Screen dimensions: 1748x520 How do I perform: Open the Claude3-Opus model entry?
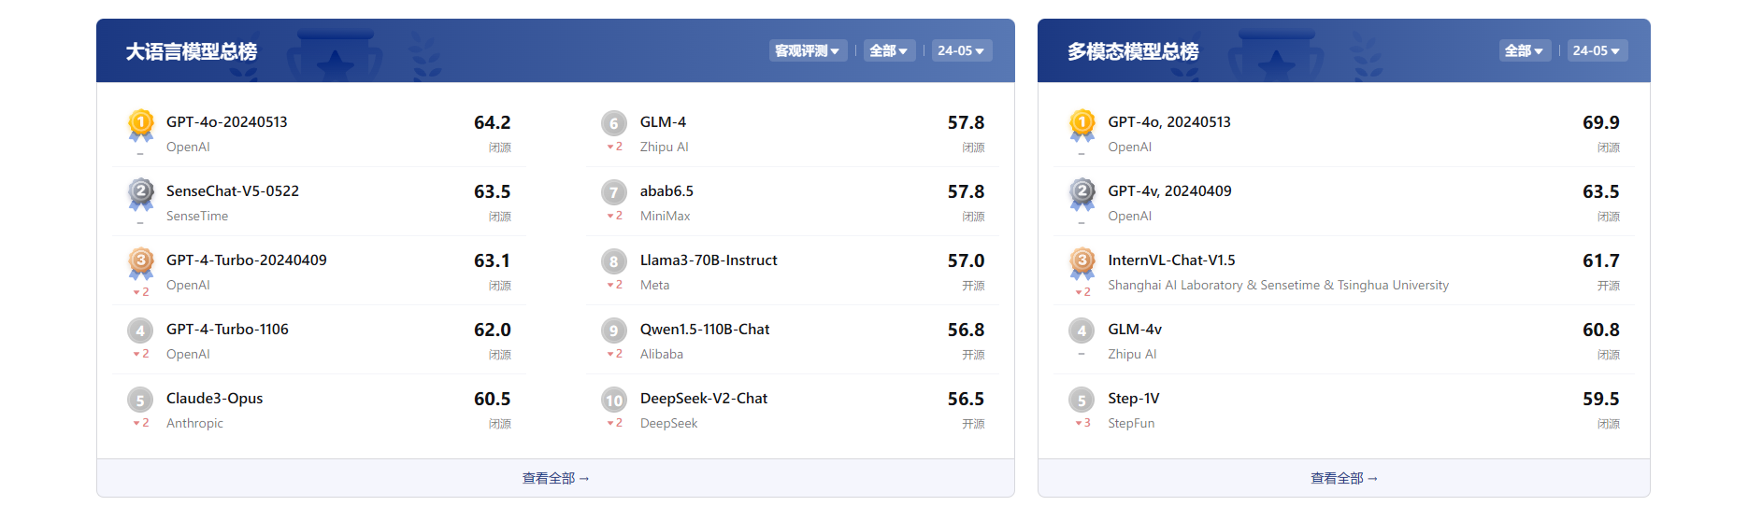pos(214,399)
